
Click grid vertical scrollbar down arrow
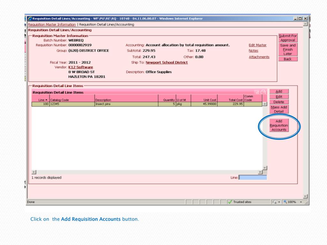click(x=265, y=168)
